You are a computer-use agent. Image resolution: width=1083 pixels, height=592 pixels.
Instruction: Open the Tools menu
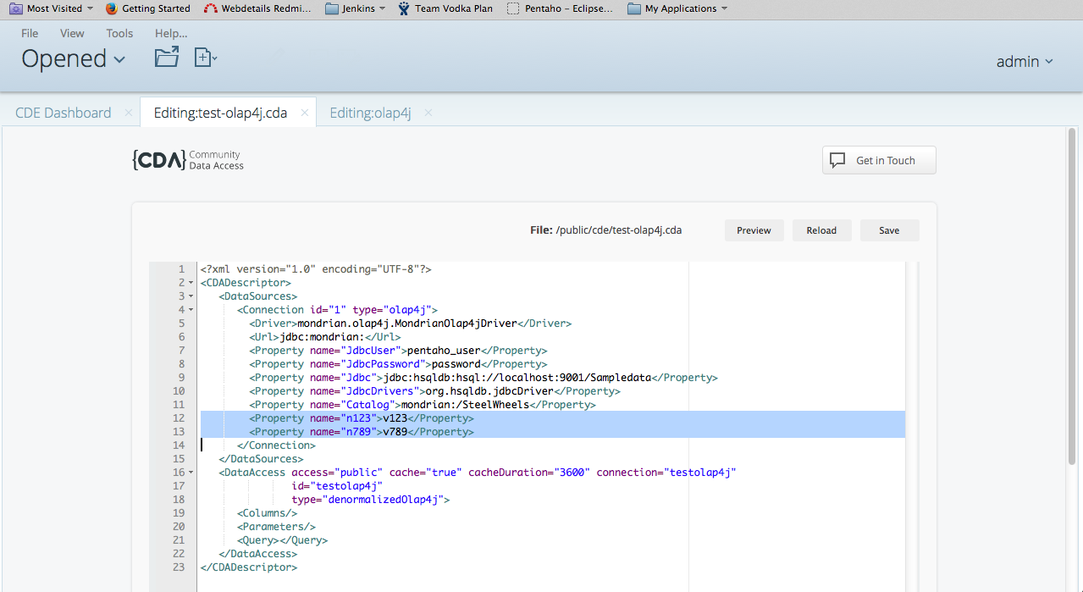[x=119, y=33]
